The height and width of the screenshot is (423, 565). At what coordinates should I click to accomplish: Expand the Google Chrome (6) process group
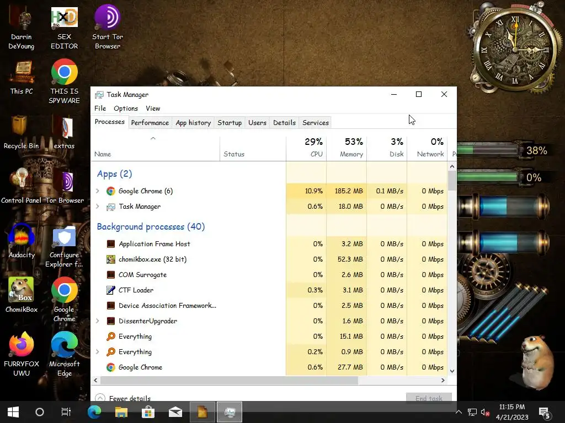[x=97, y=191]
